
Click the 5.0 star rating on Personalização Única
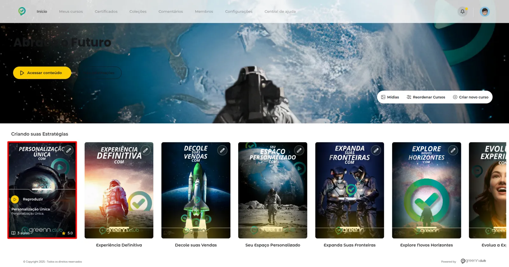[x=67, y=233]
